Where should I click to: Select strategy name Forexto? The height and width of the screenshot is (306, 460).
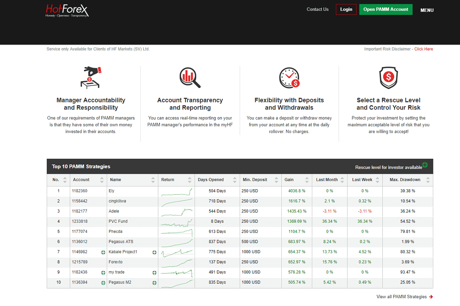115,262
